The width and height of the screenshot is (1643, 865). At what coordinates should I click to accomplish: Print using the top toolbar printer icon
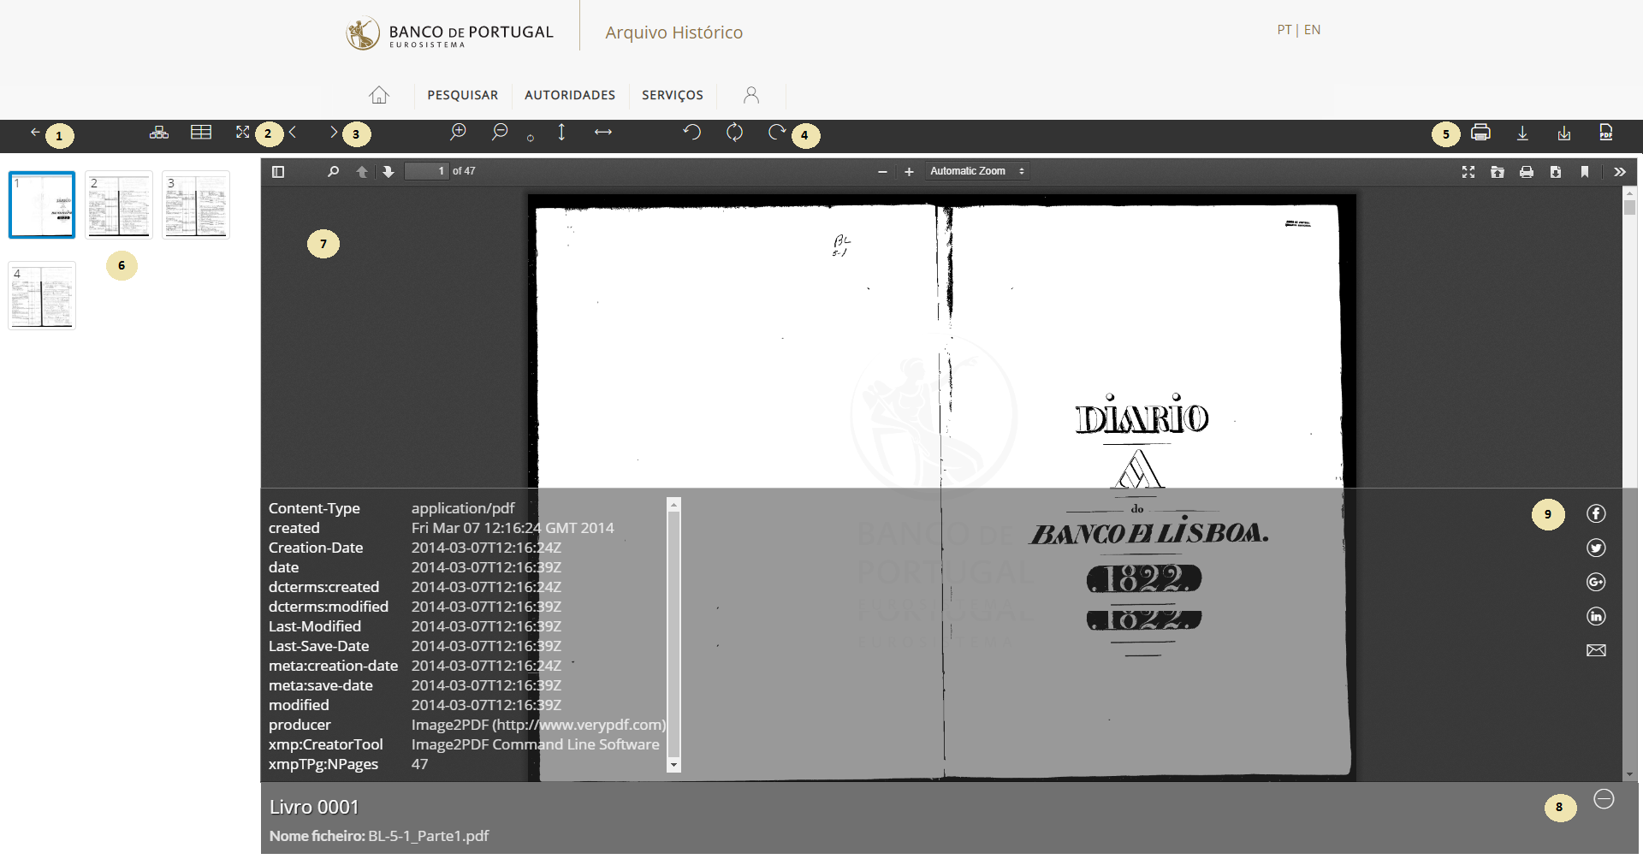coord(1480,132)
